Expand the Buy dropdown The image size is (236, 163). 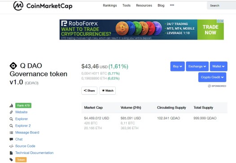point(178,66)
